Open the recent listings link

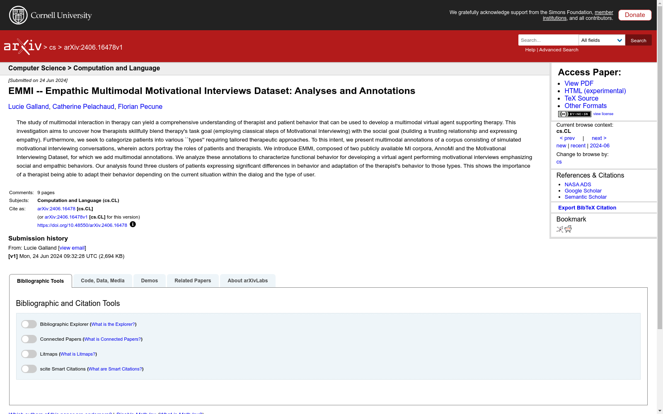578,146
